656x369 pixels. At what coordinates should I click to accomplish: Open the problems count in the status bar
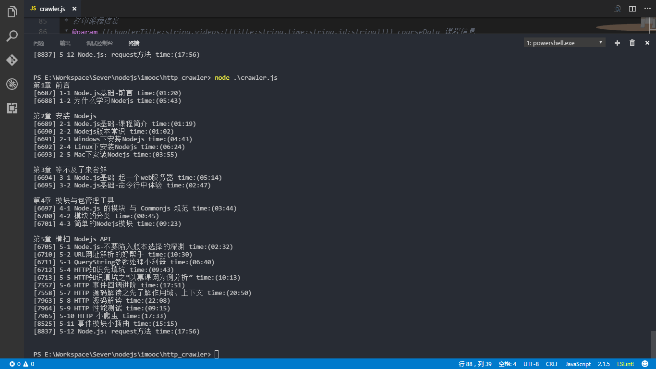coord(22,364)
